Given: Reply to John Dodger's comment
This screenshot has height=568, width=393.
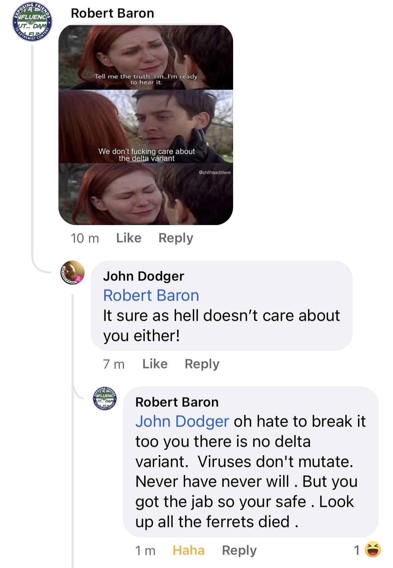Looking at the screenshot, I should click(x=202, y=363).
